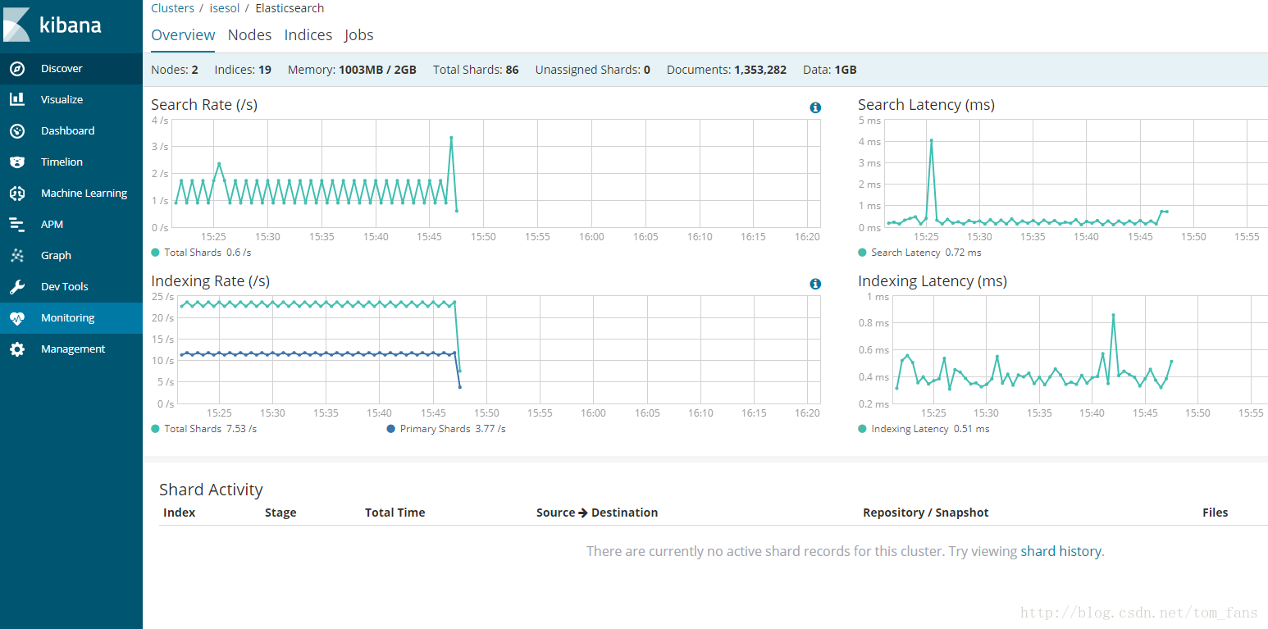
Task: Click the Source → Destination column header
Action: pyautogui.click(x=597, y=513)
